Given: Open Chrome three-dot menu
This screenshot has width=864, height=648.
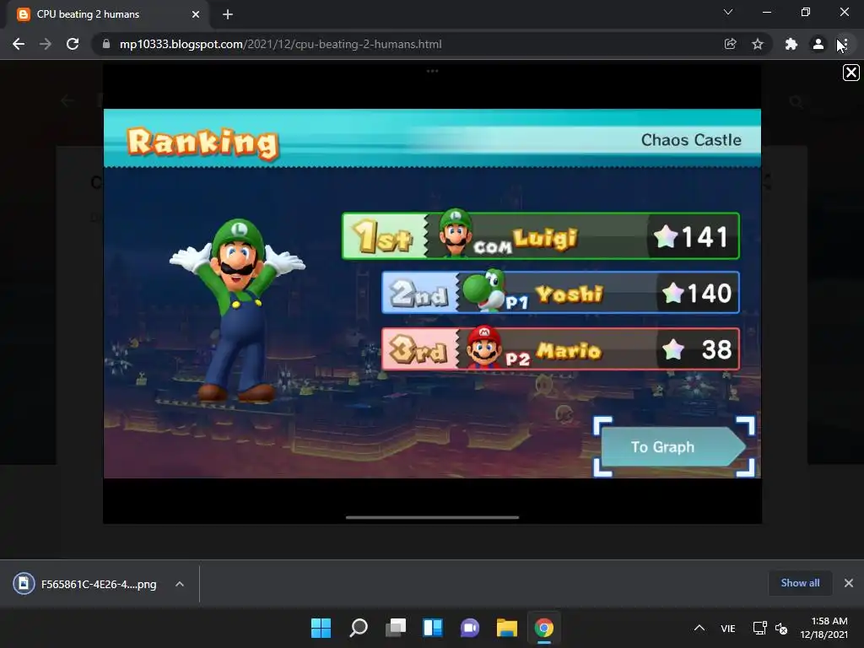Looking at the screenshot, I should click(845, 44).
